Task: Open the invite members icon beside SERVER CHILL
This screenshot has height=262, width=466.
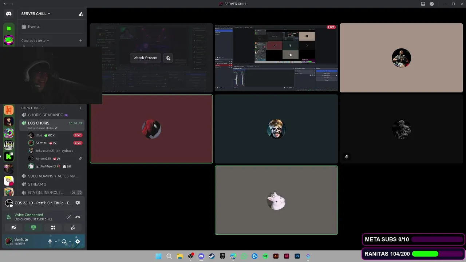Action: [81, 14]
